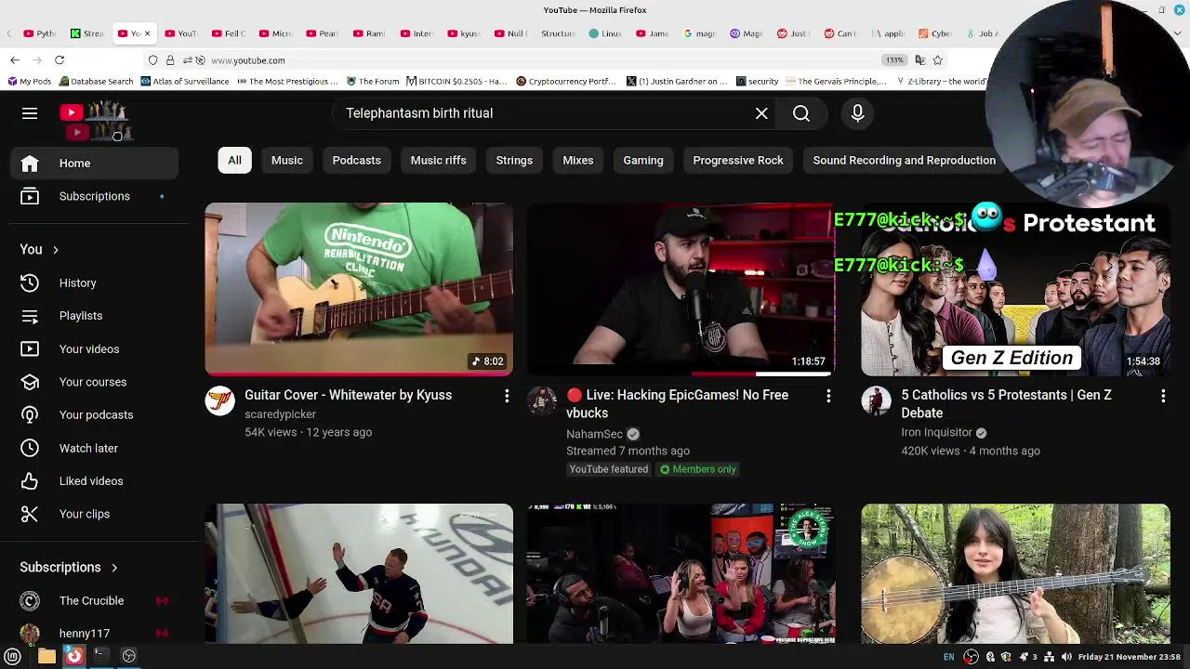Open The Forum bookmark

pyautogui.click(x=373, y=82)
